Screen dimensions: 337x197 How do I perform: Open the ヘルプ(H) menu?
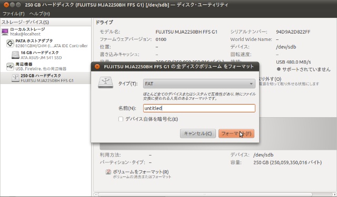click(39, 14)
